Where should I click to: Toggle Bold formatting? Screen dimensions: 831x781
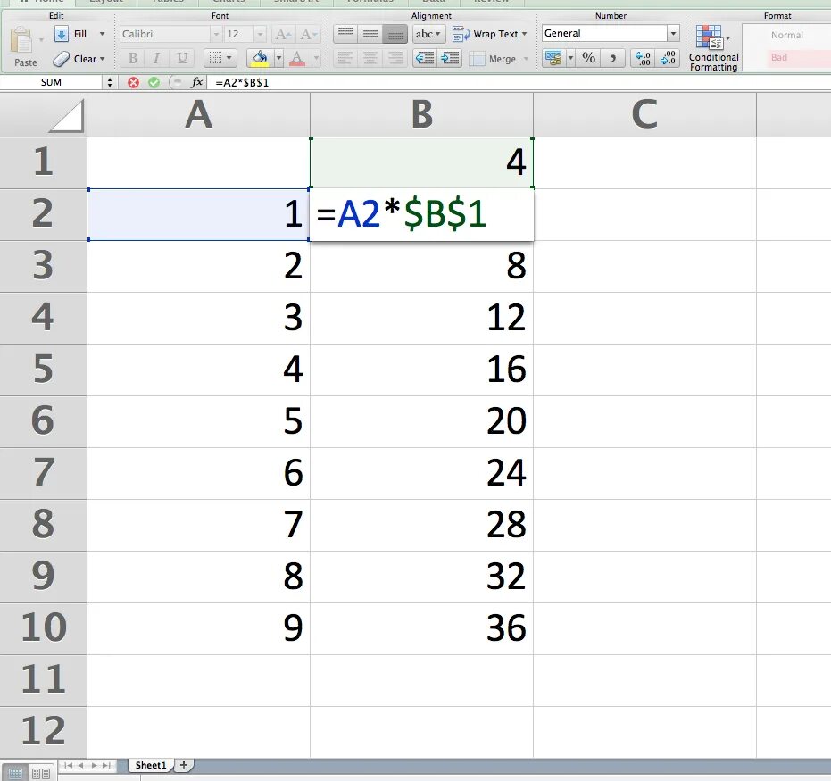coord(133,58)
